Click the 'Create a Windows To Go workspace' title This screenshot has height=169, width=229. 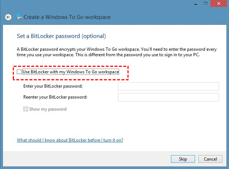[67, 17]
